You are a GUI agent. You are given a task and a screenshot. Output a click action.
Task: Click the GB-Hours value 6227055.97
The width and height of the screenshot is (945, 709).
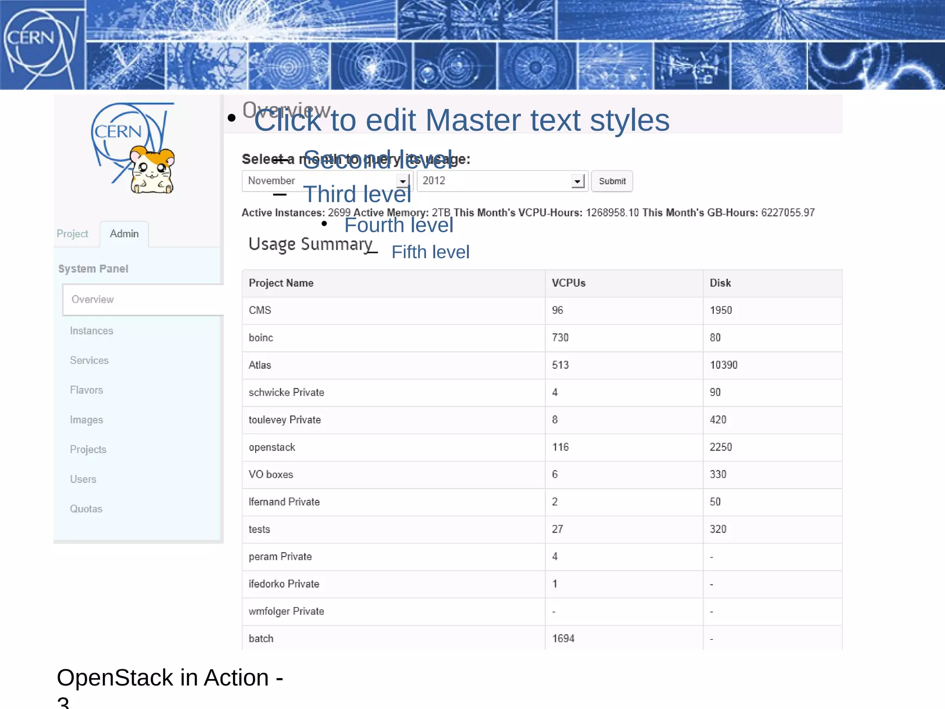point(788,213)
